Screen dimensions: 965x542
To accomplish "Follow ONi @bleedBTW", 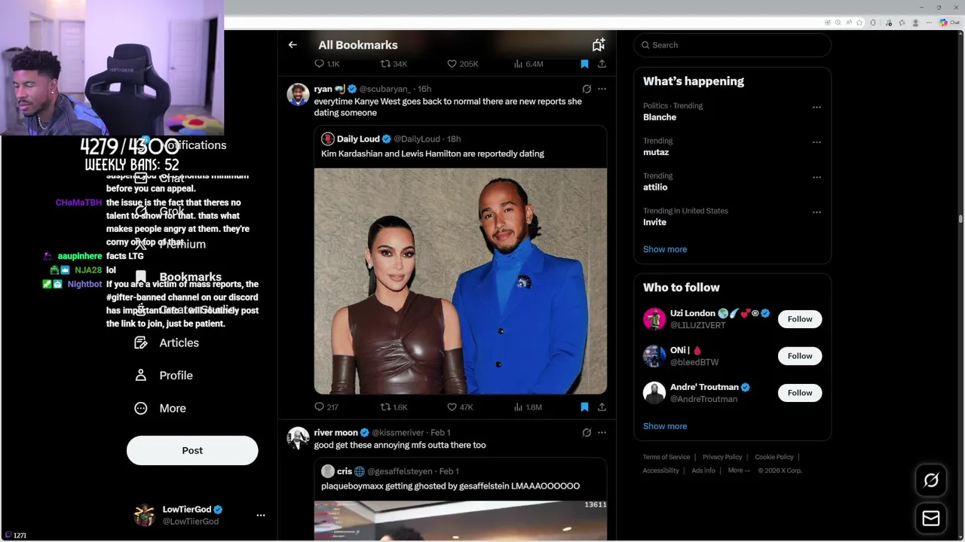I will click(x=800, y=356).
